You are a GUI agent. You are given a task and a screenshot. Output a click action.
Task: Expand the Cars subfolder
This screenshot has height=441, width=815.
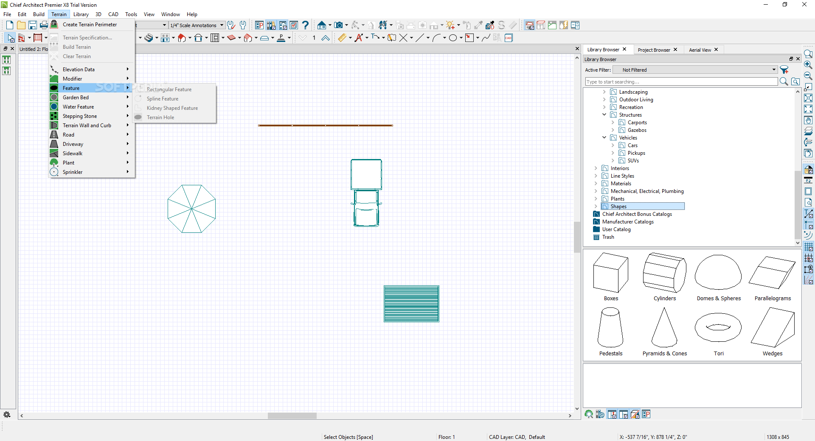point(613,145)
